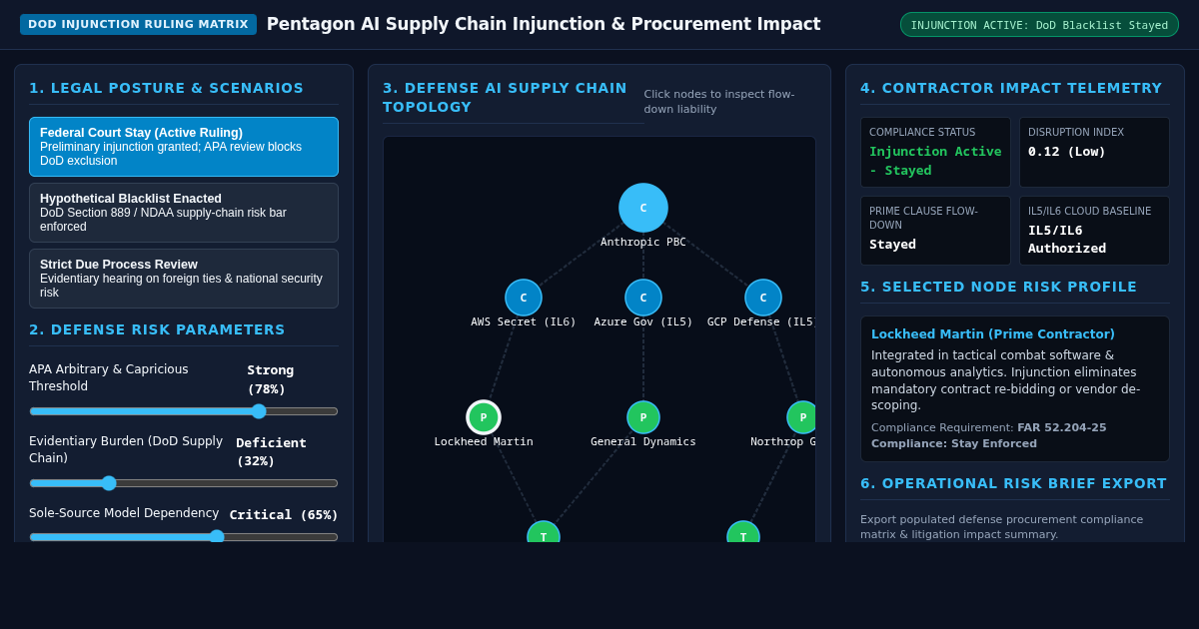
Task: Select the Anthropic PBC node
Action: (x=643, y=208)
